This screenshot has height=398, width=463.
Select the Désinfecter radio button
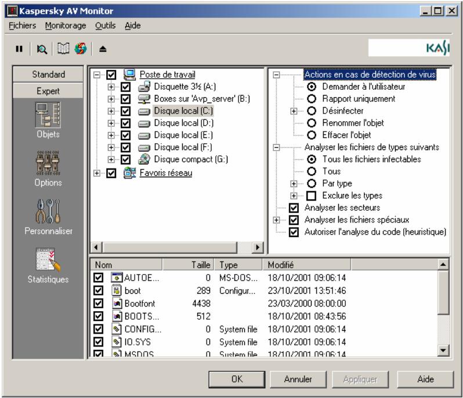(312, 111)
